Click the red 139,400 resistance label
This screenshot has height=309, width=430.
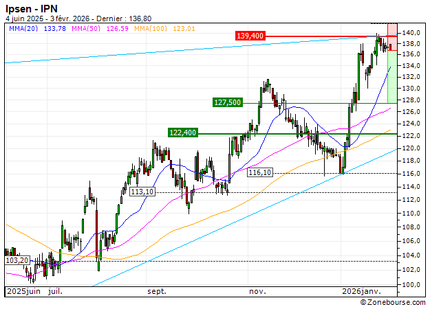(250, 36)
